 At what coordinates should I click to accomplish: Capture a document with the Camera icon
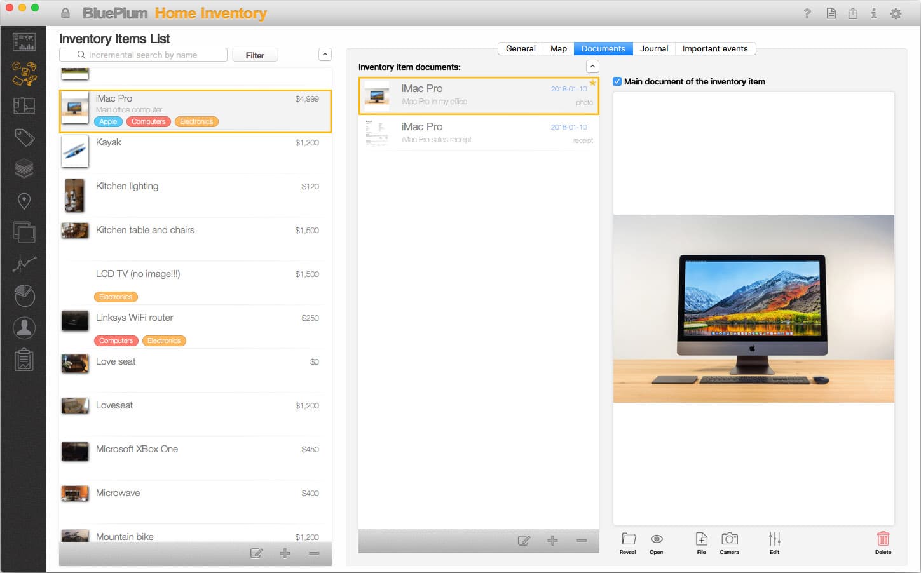tap(730, 543)
